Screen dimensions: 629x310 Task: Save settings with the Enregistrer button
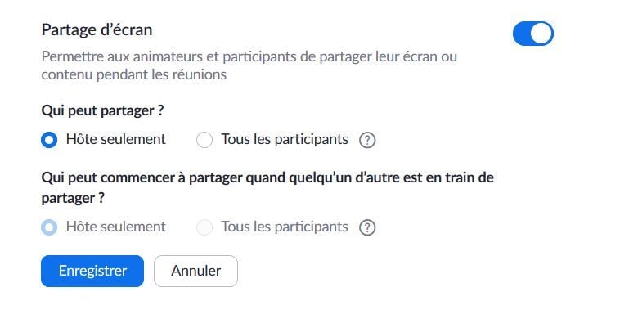92,271
